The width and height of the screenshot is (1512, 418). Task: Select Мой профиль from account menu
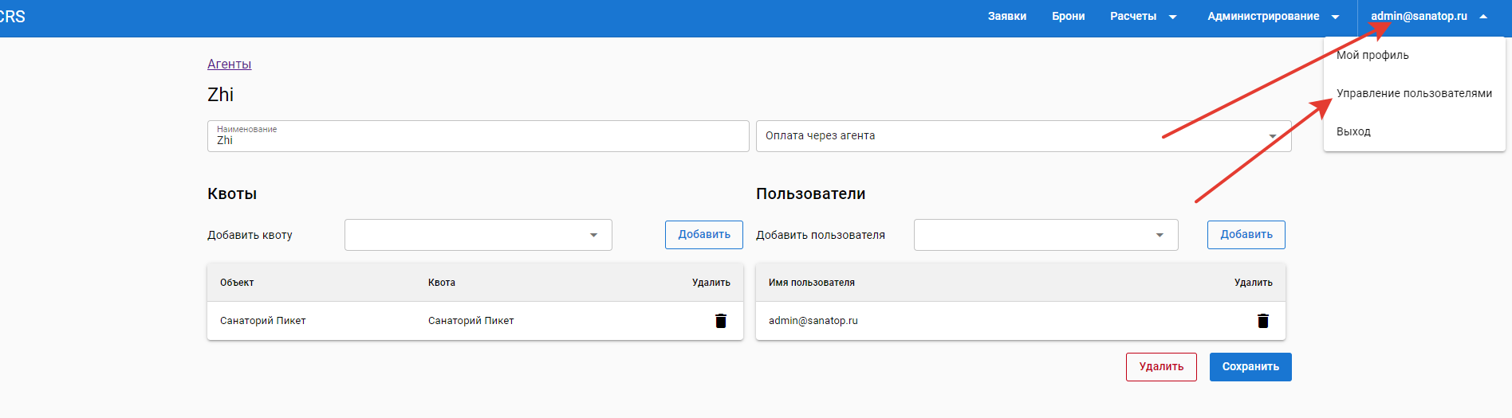point(1372,55)
